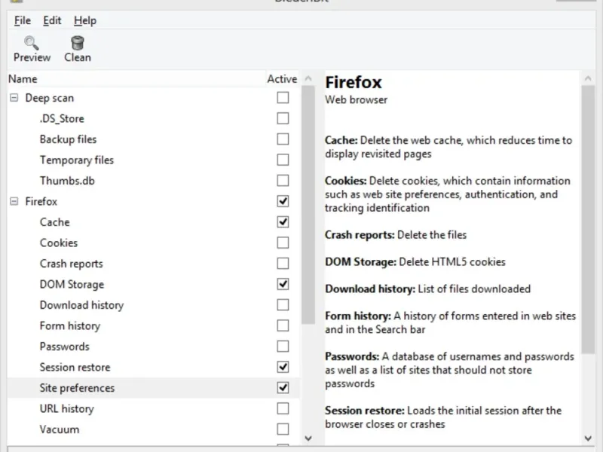
Task: Select the Thumbs.db row
Action: point(154,181)
